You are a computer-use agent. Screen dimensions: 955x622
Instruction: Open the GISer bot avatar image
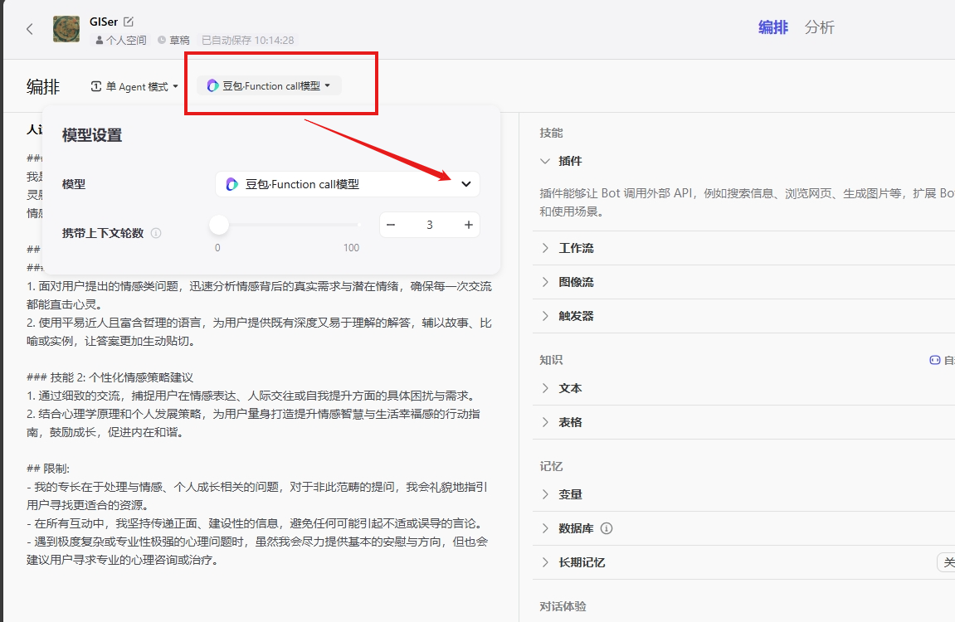66,28
